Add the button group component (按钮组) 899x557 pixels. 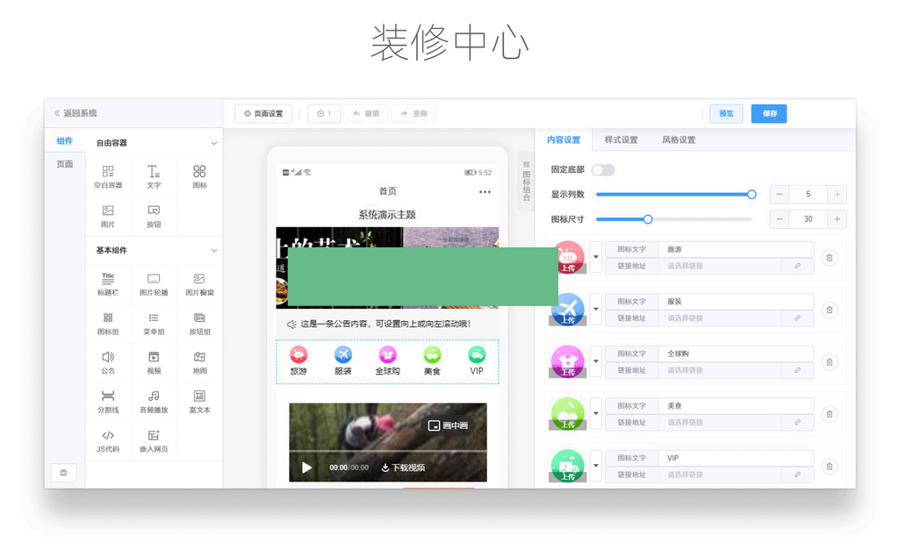coord(199,324)
